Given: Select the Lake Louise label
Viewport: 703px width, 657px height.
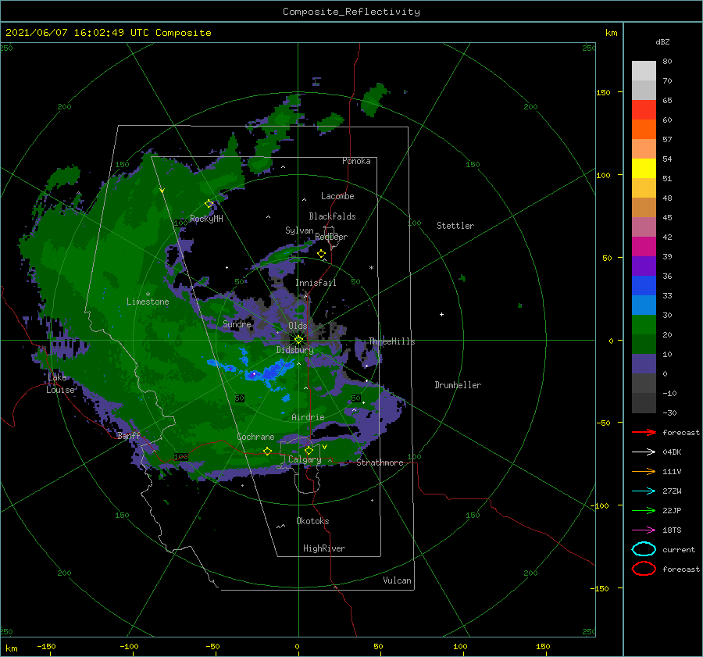Looking at the screenshot, I should (x=60, y=384).
